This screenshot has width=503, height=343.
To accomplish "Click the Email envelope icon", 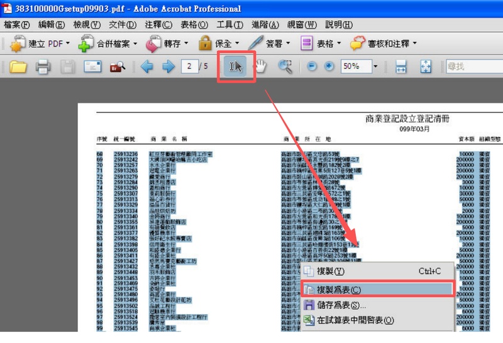I will point(93,67).
